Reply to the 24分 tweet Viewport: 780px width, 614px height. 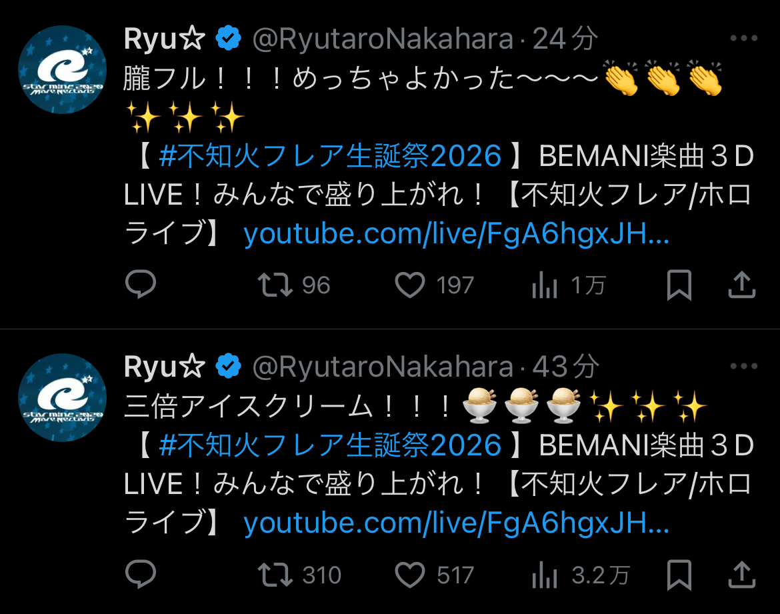coord(140,285)
